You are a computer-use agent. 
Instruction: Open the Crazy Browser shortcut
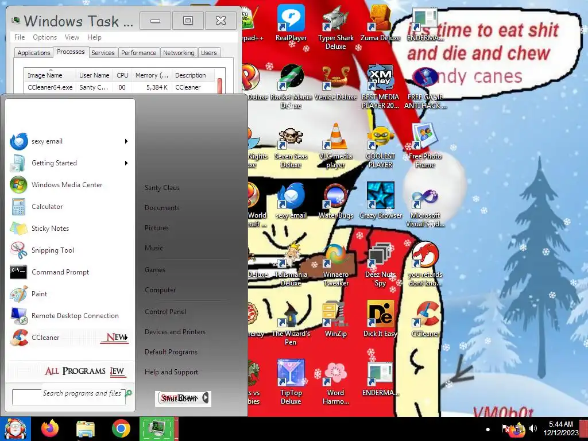coord(380,201)
